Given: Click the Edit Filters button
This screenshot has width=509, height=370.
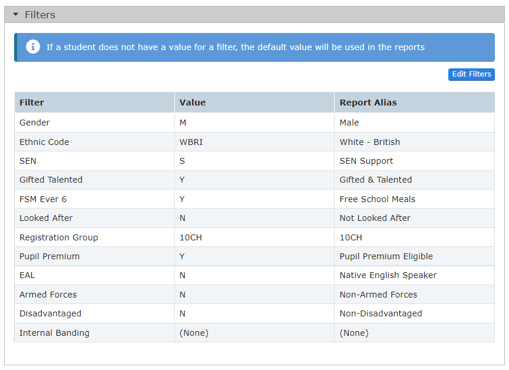Looking at the screenshot, I should pyautogui.click(x=471, y=74).
